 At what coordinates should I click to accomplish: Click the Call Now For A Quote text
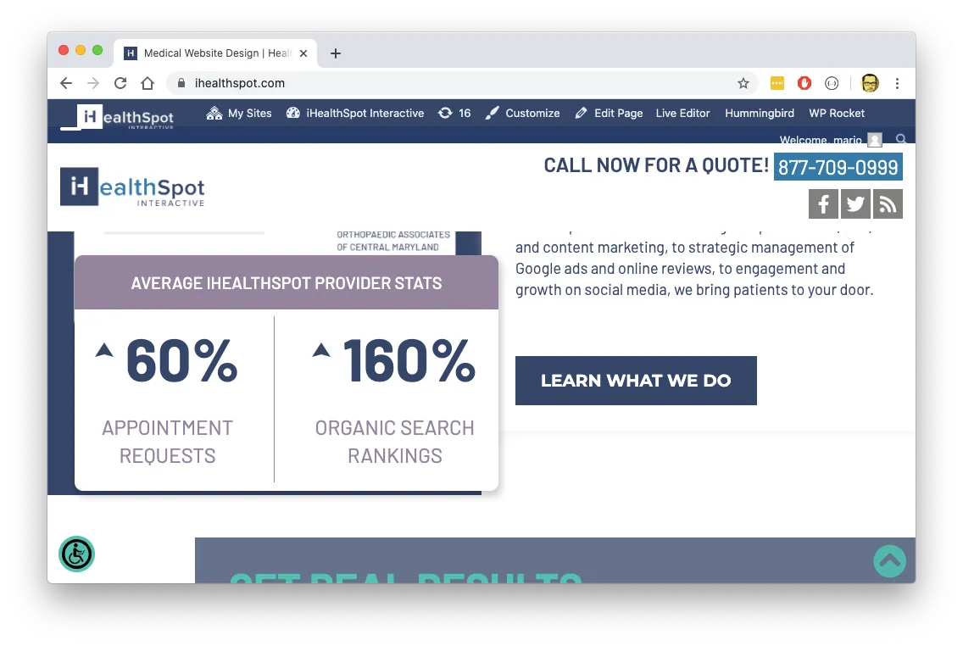point(656,165)
